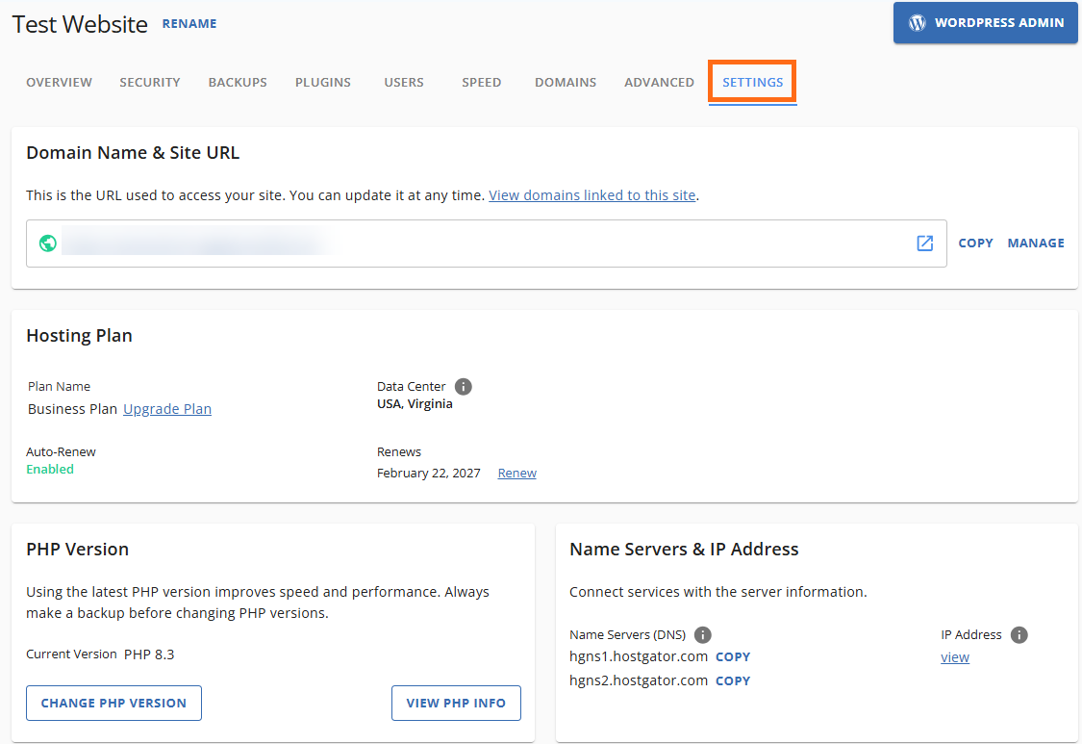Go to the Backups tab

tap(238, 82)
